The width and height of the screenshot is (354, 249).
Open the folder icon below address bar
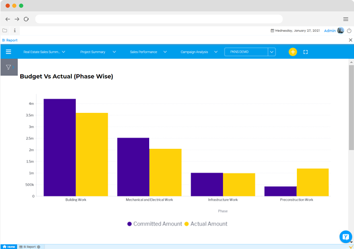click(x=5, y=30)
